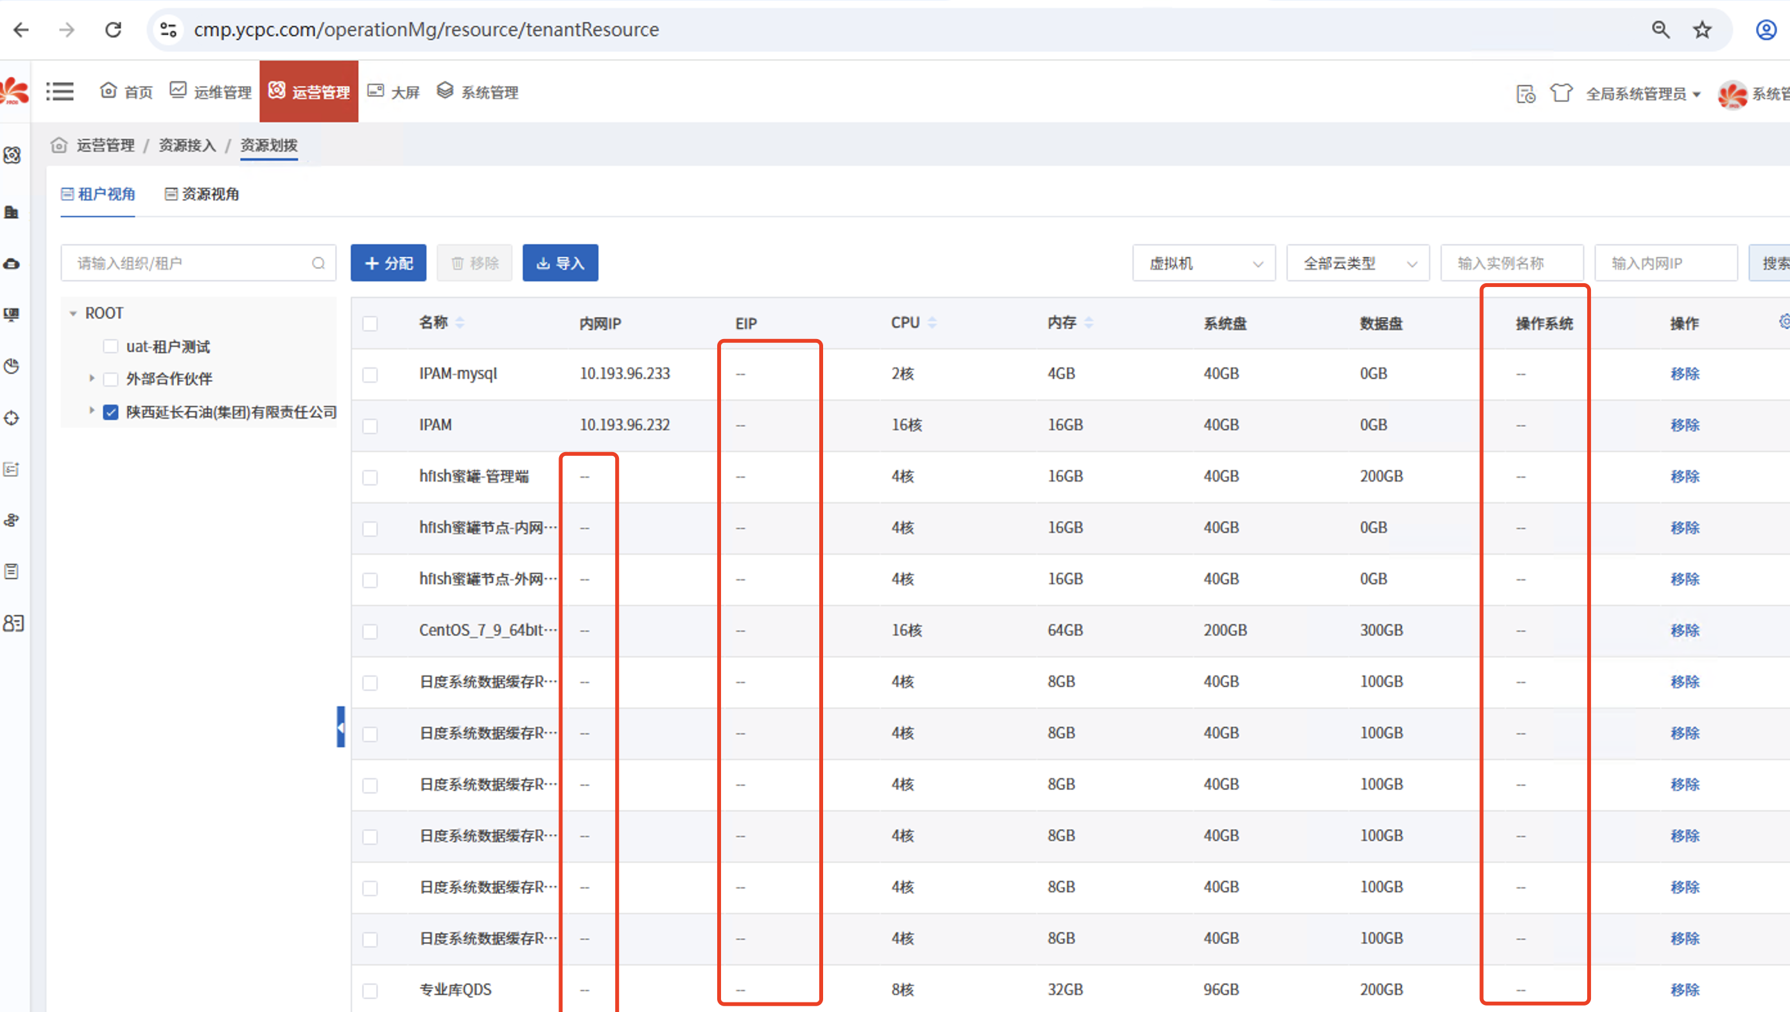Click 资源接入 in the breadcrumb
The height and width of the screenshot is (1012, 1790).
[187, 144]
